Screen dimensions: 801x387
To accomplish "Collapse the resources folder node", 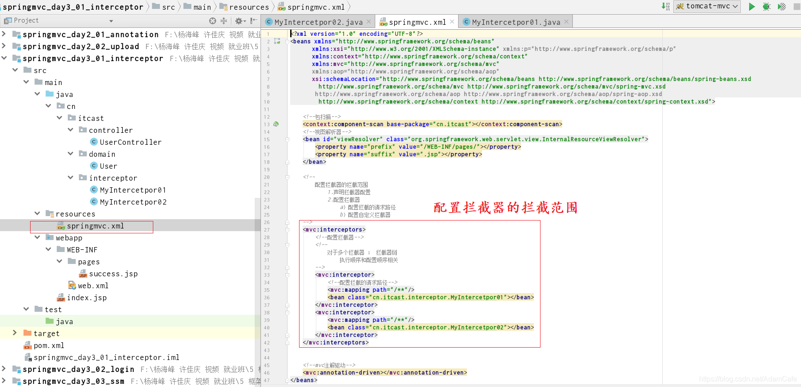I will click(x=37, y=213).
